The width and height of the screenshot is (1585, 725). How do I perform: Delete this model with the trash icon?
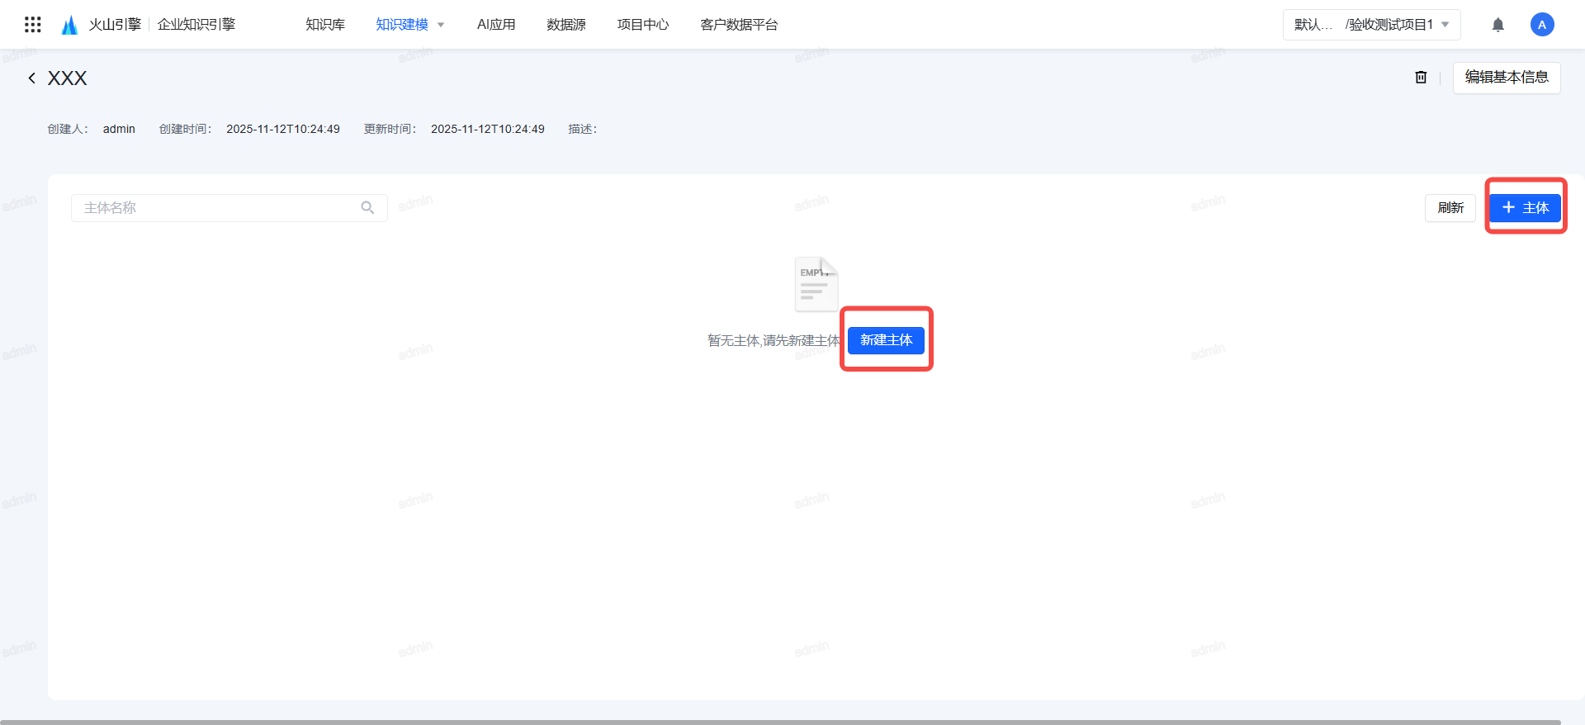1421,78
